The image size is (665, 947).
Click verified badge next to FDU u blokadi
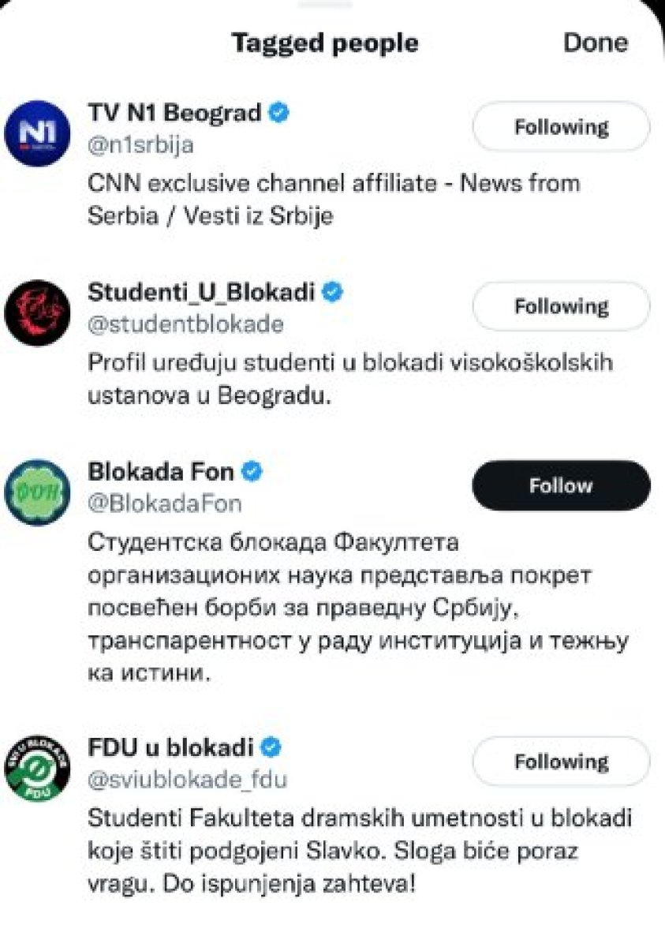coord(271,746)
